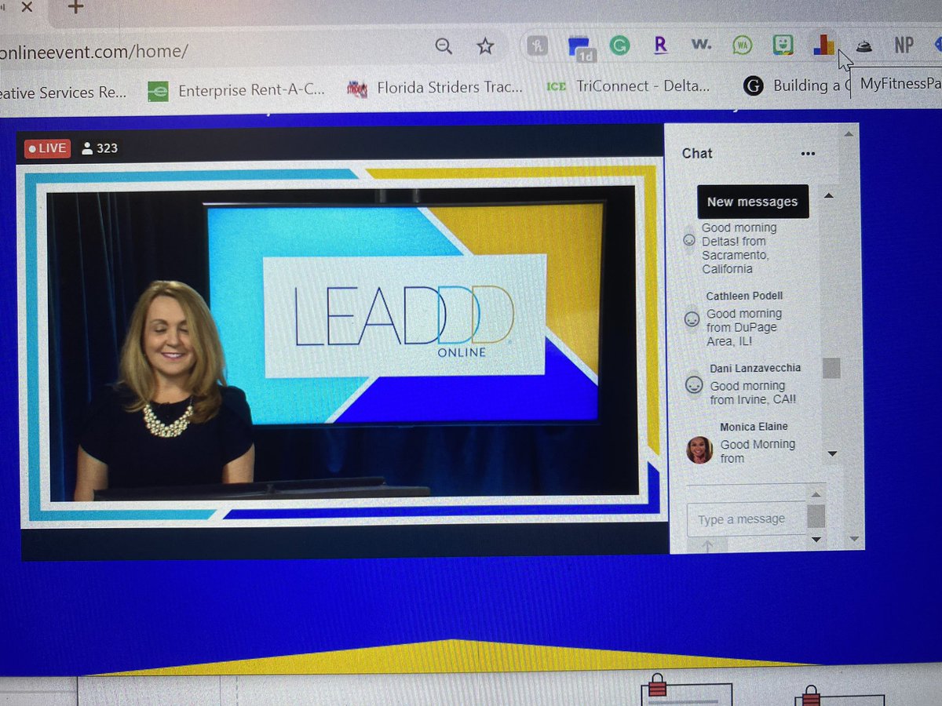Image resolution: width=942 pixels, height=706 pixels.
Task: Send chat message with arrow button
Action: point(707,546)
